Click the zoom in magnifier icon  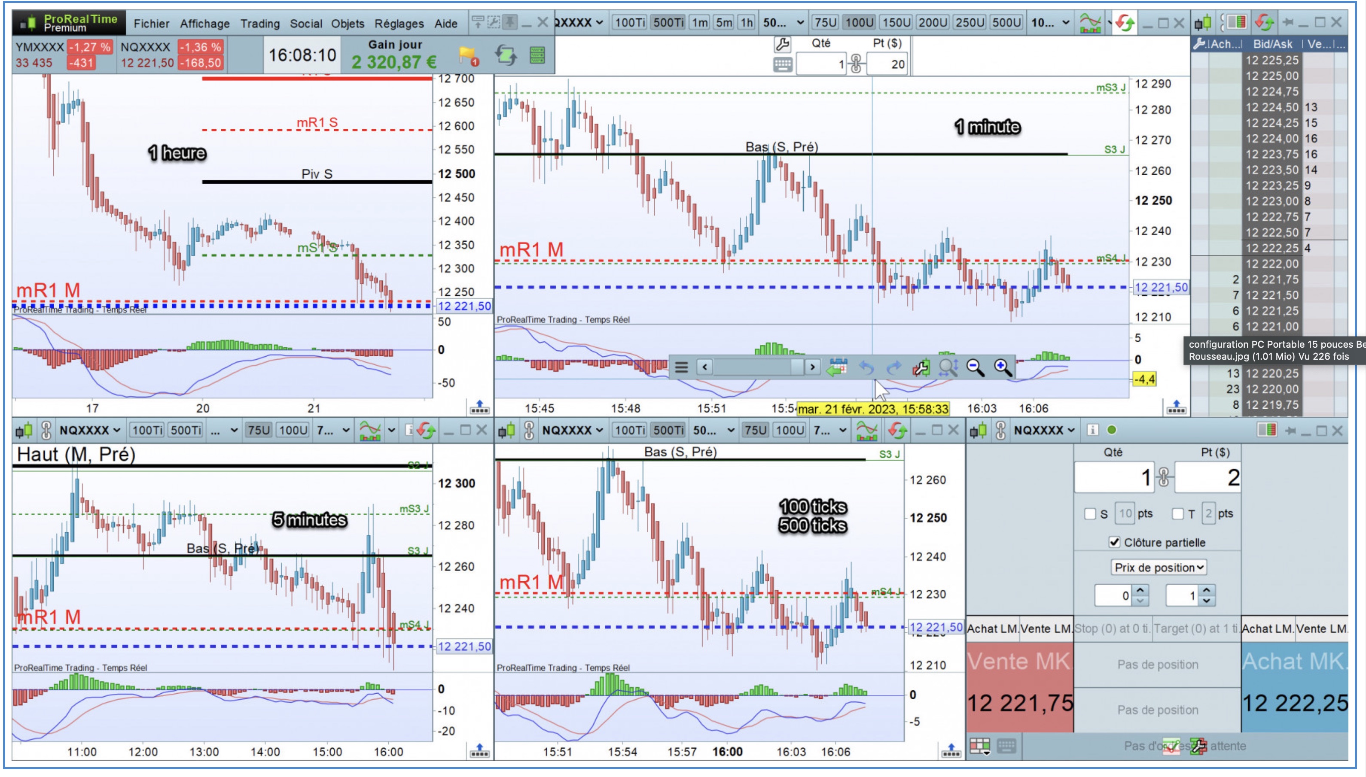[x=1002, y=367]
